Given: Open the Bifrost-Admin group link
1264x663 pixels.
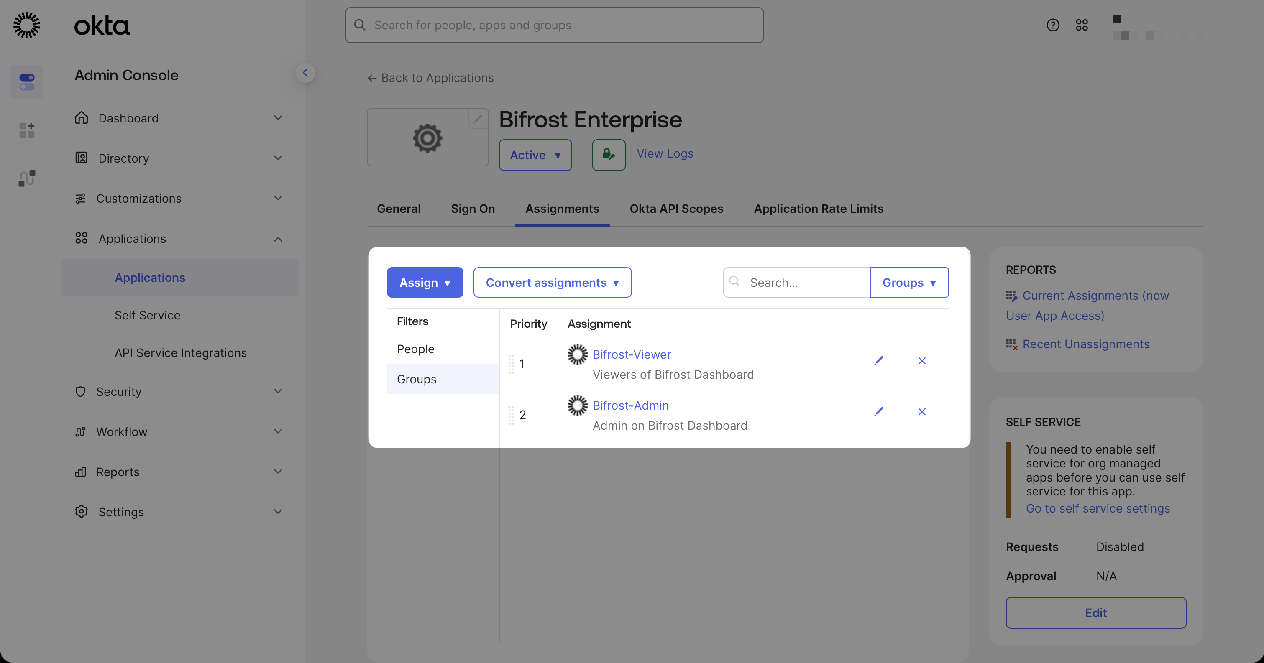Looking at the screenshot, I should (x=630, y=405).
